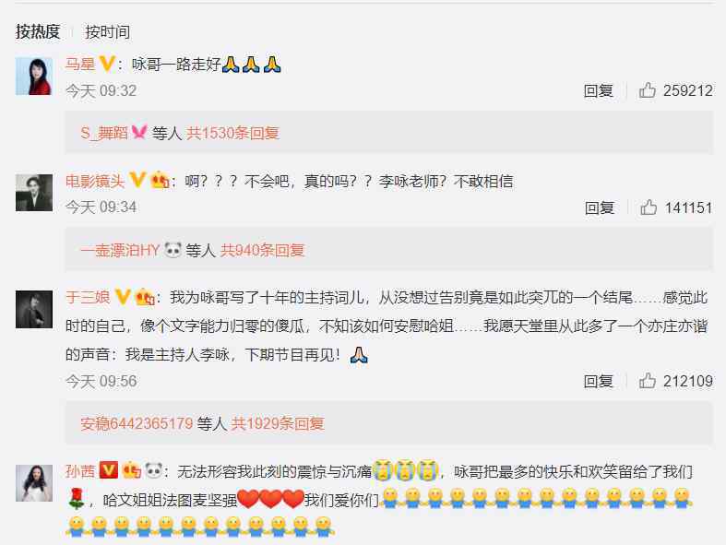
Task: Expand 共1929条回复 under 于三娘's comment
Action: tap(278, 423)
